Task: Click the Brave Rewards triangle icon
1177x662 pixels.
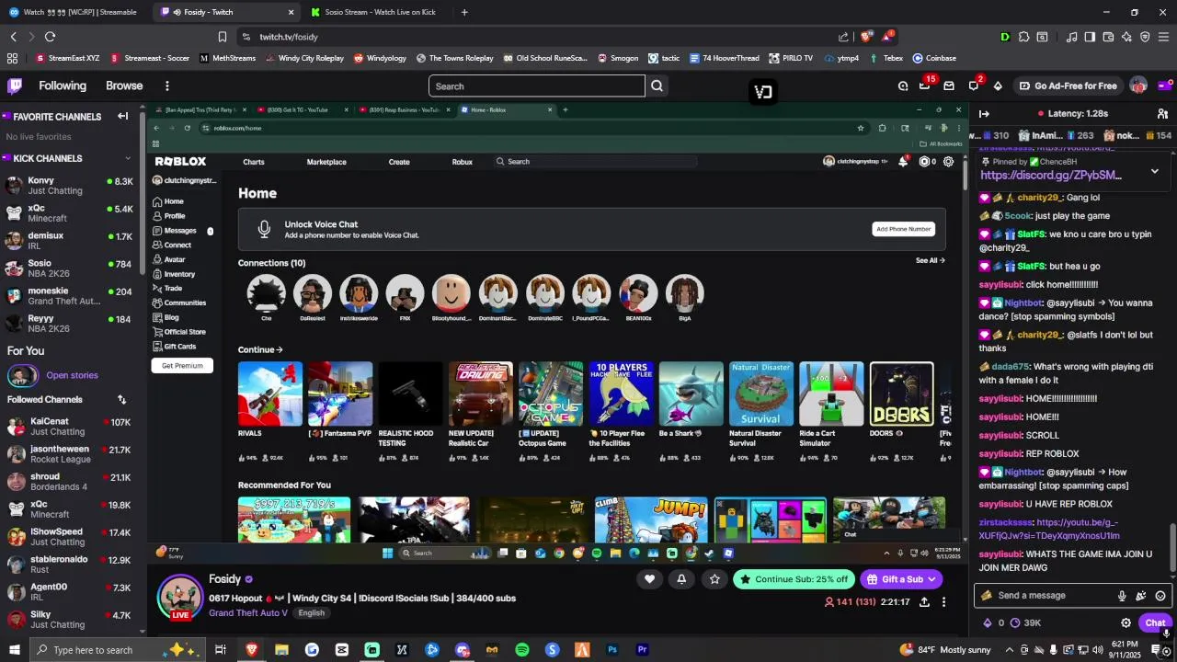Action: pos(886,37)
